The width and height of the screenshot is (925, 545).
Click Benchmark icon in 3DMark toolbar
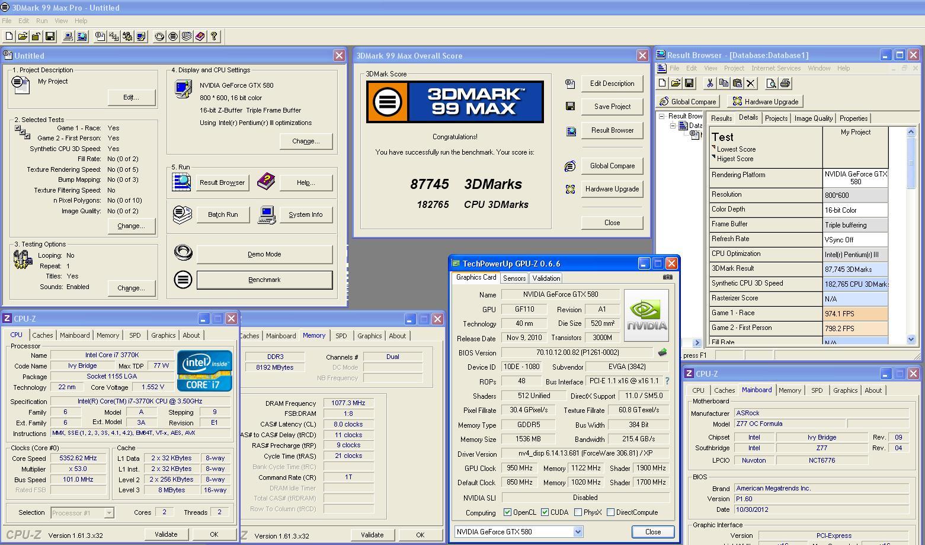(173, 37)
